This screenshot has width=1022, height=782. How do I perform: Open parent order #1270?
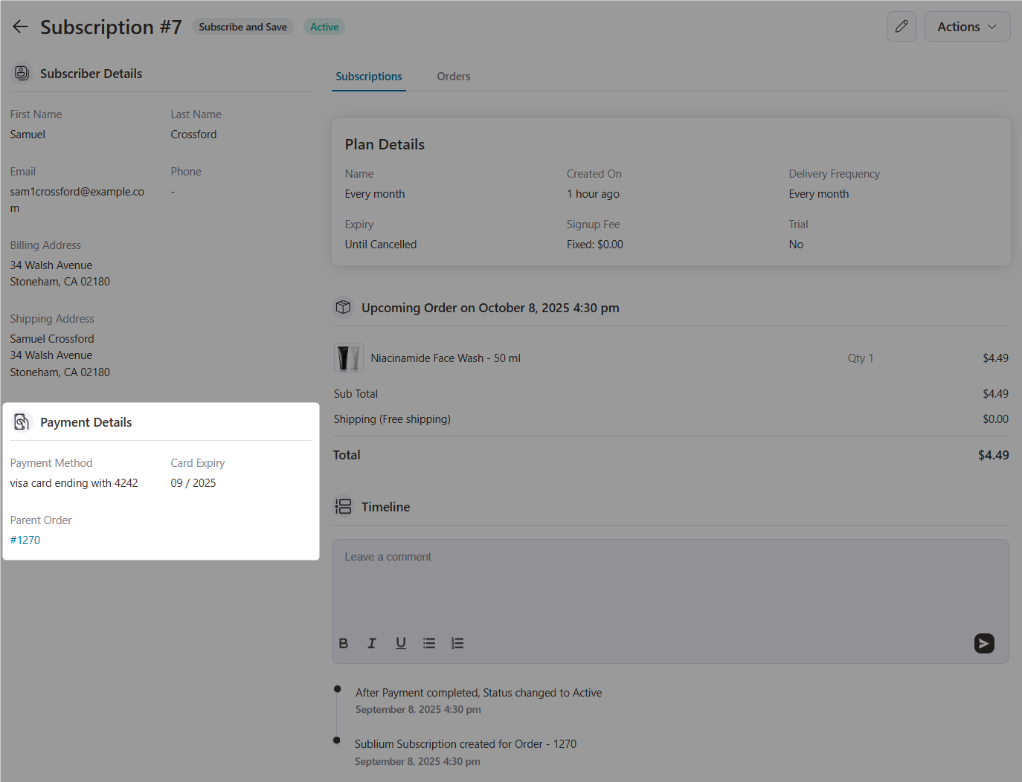click(x=25, y=540)
